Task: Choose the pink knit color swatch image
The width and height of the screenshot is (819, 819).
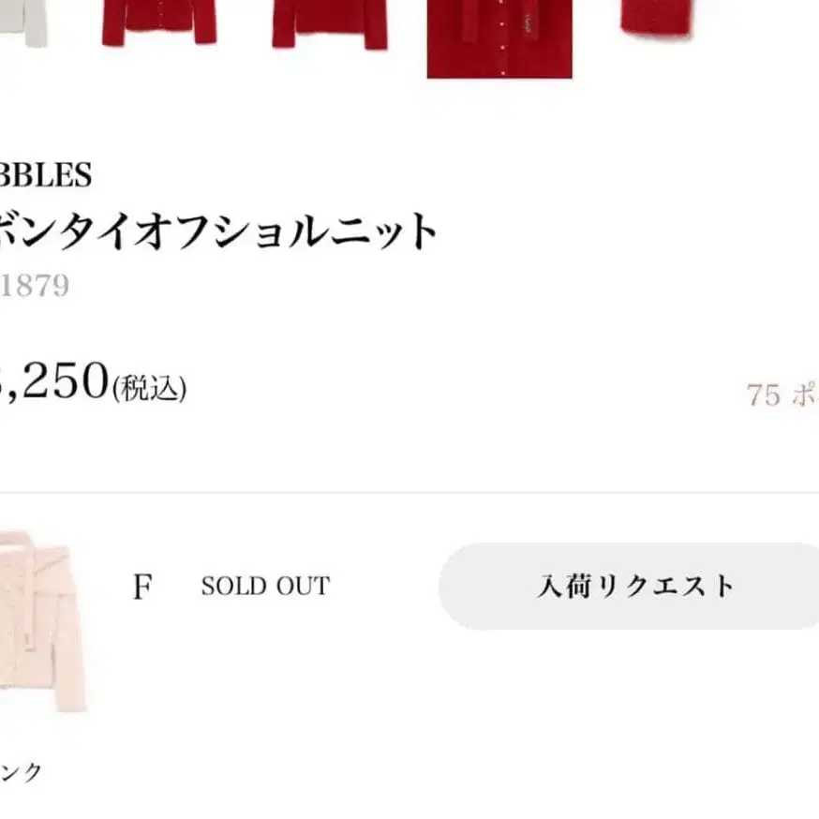Action: click(43, 622)
